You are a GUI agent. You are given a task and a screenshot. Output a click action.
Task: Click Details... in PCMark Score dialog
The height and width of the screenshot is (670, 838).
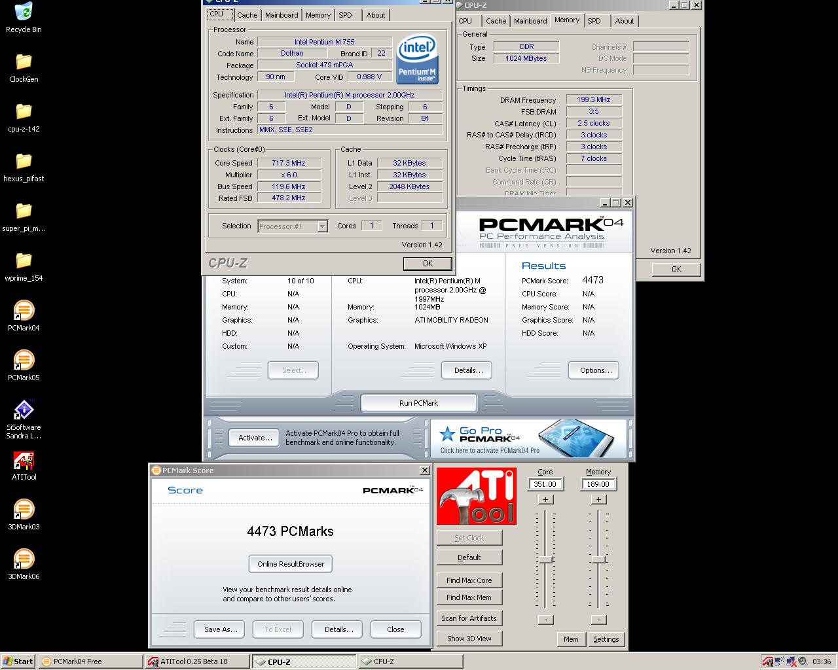[x=338, y=629]
